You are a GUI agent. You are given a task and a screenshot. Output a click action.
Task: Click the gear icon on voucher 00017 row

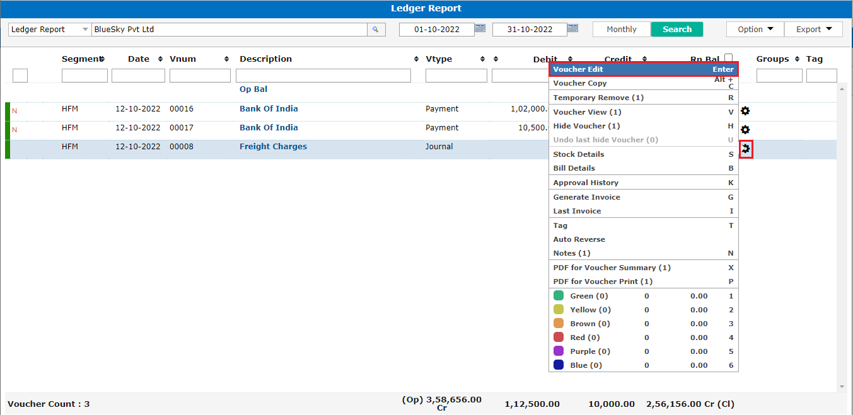coord(745,130)
